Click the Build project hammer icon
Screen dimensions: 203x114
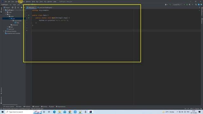point(170,4)
